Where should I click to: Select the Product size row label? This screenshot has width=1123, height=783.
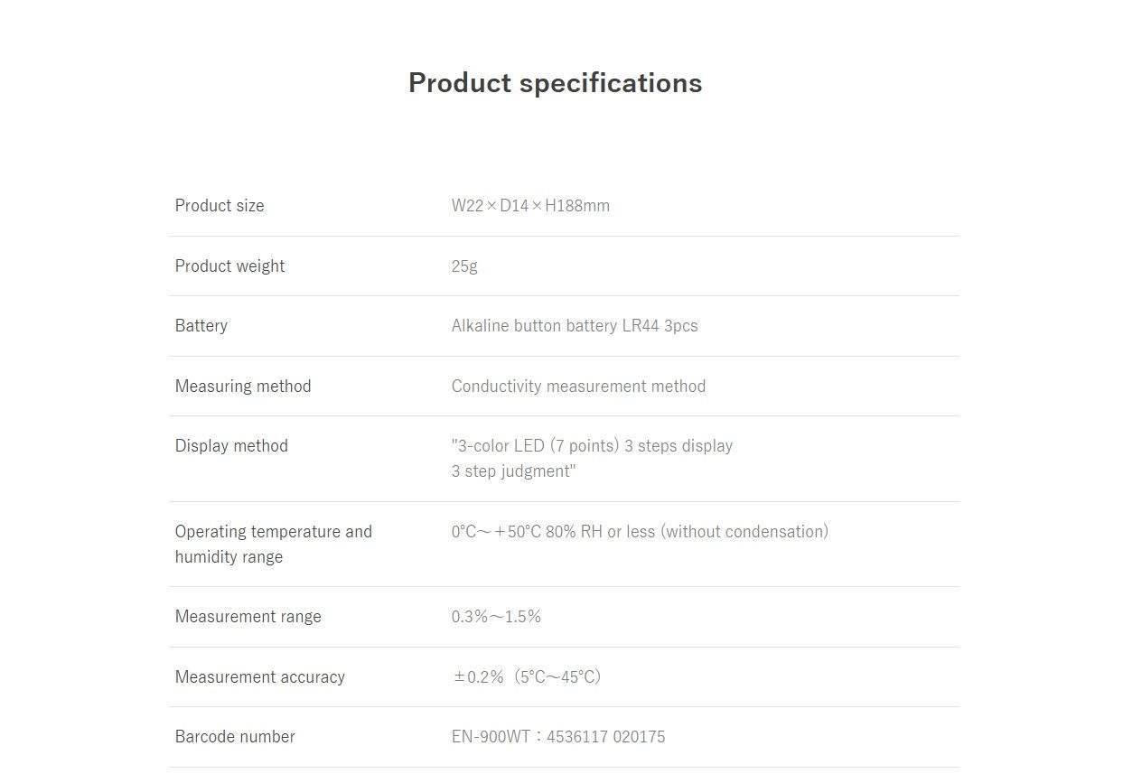pyautogui.click(x=220, y=206)
